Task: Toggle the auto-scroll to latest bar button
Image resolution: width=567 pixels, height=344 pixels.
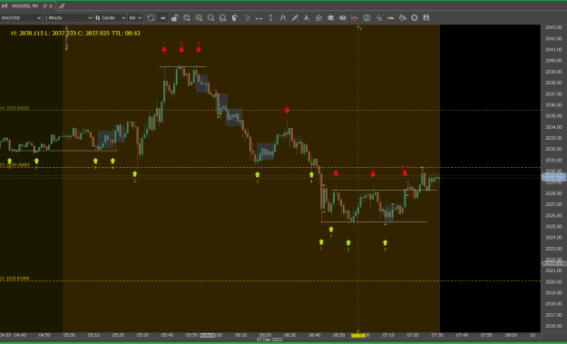Action: pos(162,18)
